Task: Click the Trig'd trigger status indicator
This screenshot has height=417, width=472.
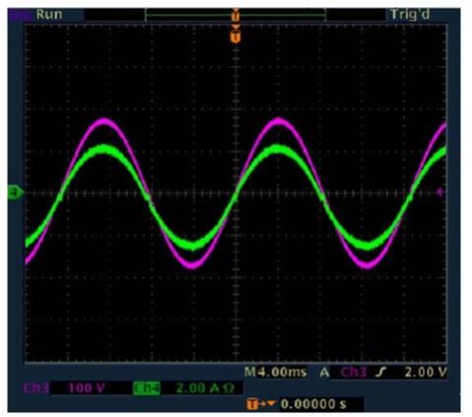Action: (410, 15)
